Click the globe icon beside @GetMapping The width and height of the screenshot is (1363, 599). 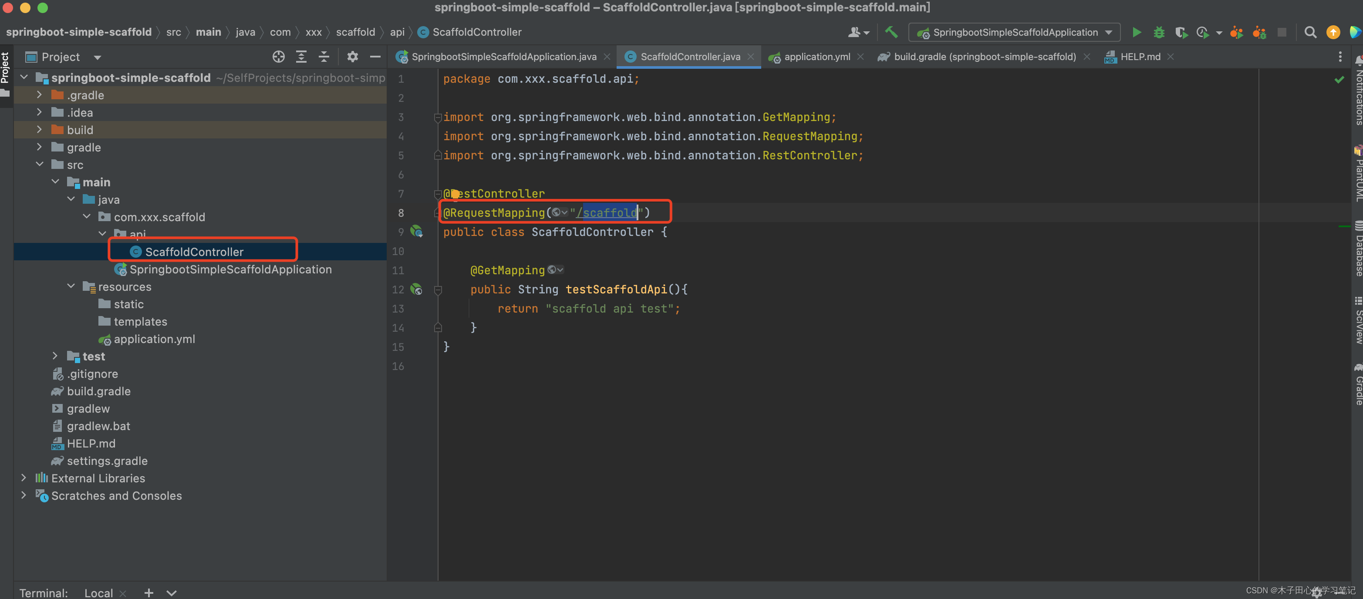point(555,270)
